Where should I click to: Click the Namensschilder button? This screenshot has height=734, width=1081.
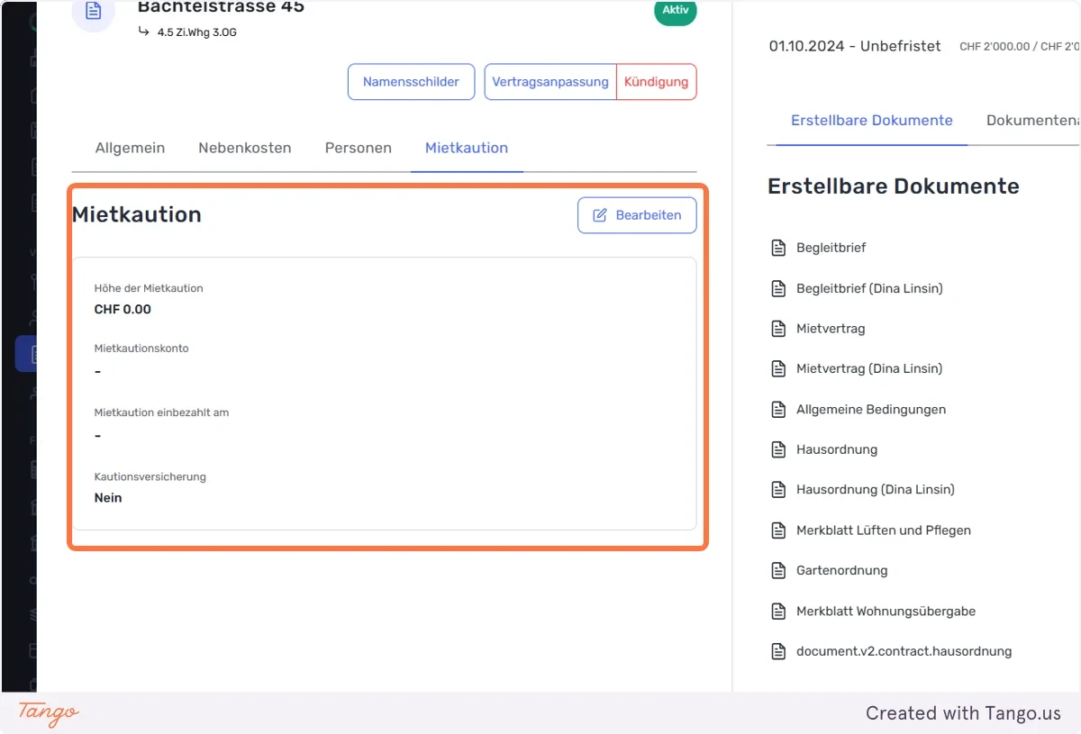point(411,82)
